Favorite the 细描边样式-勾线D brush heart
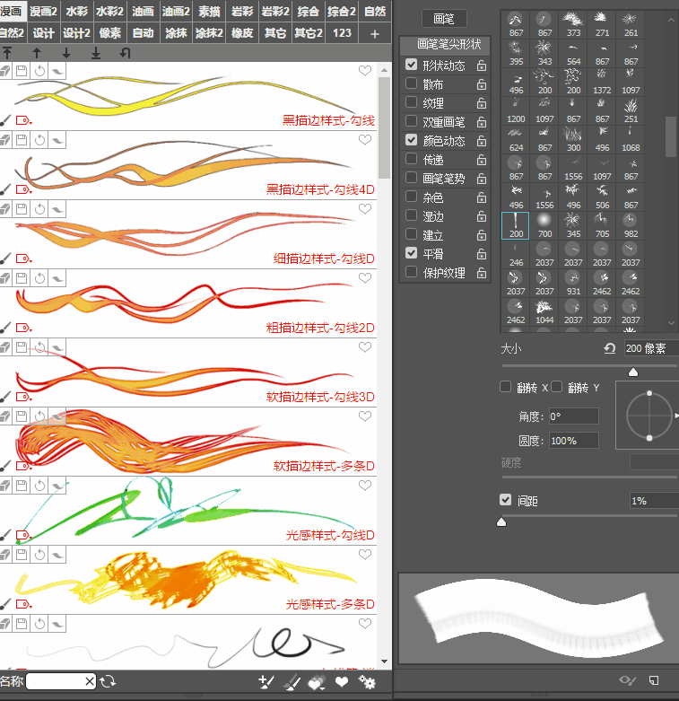679x701 pixels. point(365,209)
